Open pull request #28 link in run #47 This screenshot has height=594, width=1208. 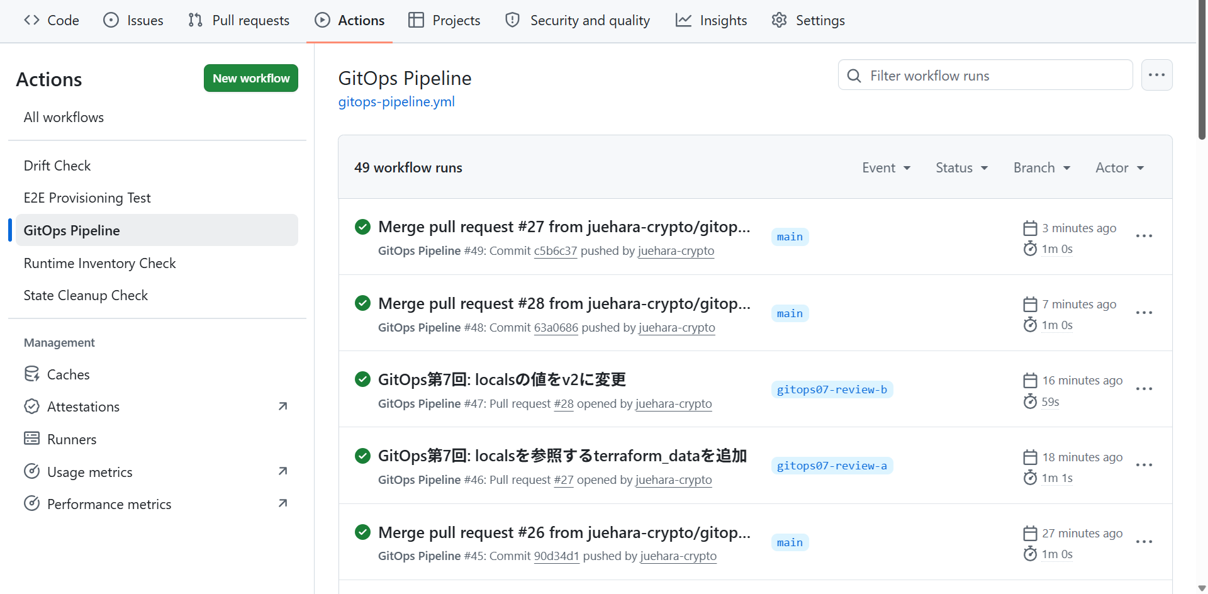pos(564,404)
